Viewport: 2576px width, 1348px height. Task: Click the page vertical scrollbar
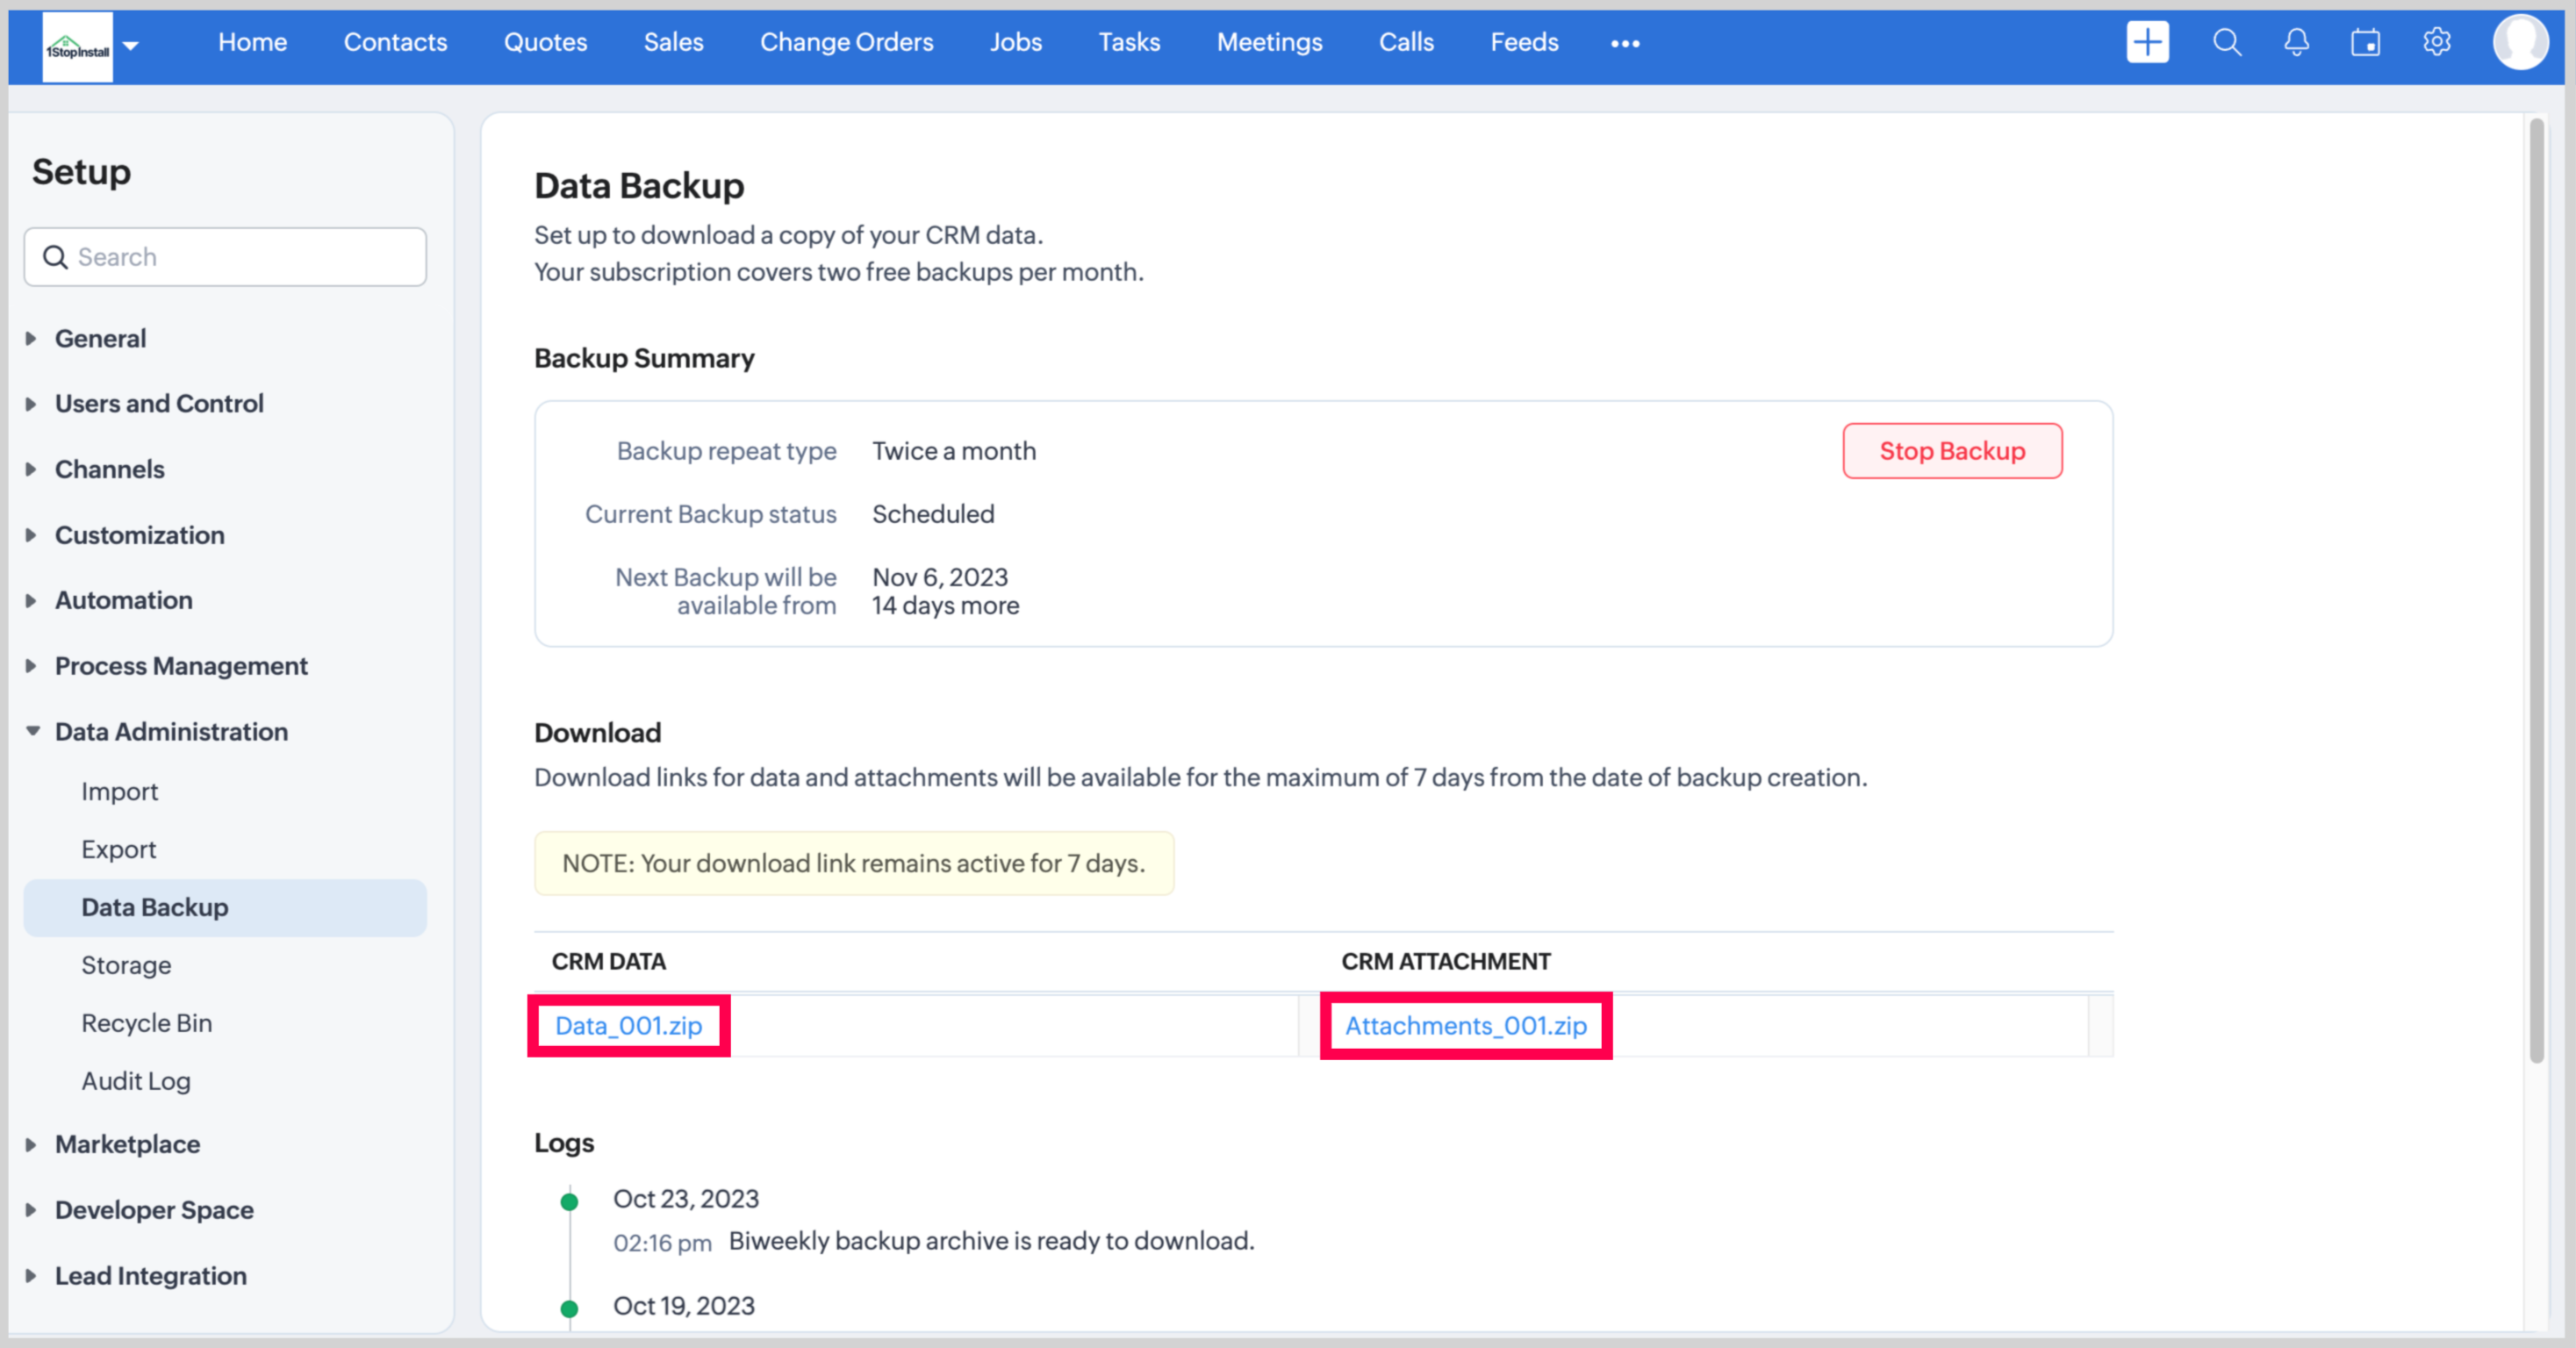coord(2536,590)
